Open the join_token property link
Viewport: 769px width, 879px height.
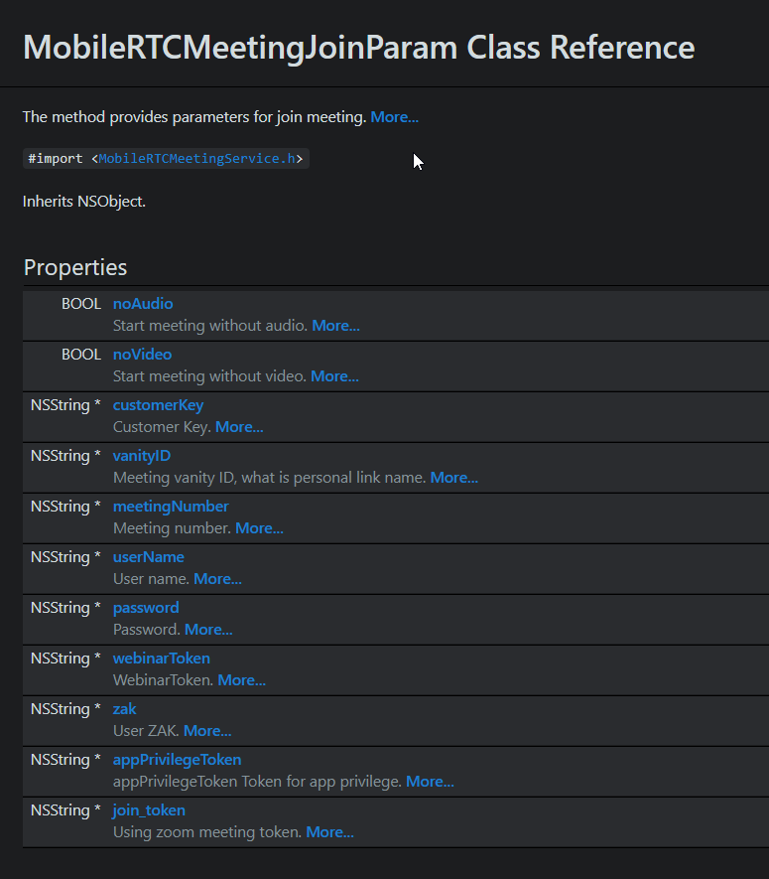pyautogui.click(x=149, y=810)
